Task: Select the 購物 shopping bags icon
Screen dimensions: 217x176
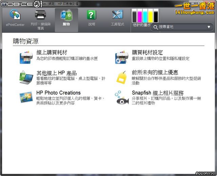Action: (x=66, y=15)
